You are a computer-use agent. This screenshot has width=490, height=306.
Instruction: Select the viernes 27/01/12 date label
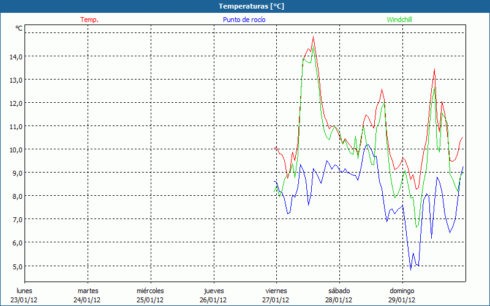point(276,295)
